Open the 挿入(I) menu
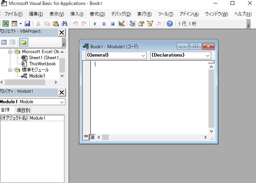The image size is (256, 183). click(77, 14)
